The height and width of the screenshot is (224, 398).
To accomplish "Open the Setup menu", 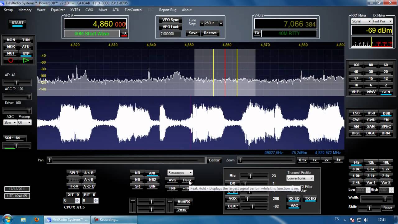I will (8, 10).
